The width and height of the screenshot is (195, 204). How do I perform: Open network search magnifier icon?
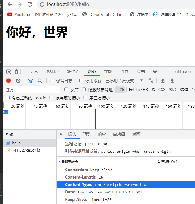40,81
